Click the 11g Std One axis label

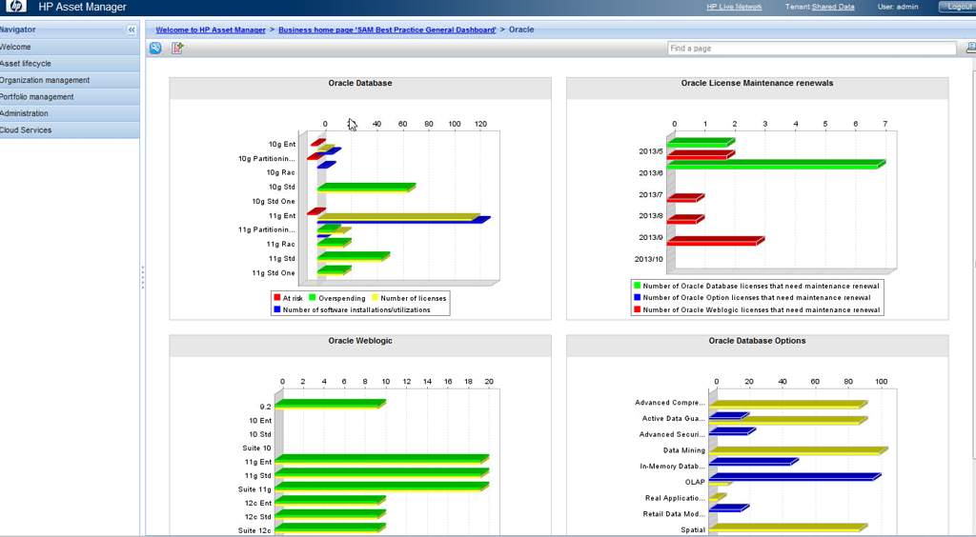(x=274, y=273)
